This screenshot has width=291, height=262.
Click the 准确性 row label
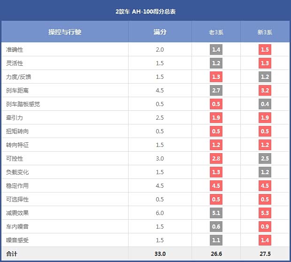pyautogui.click(x=15, y=50)
